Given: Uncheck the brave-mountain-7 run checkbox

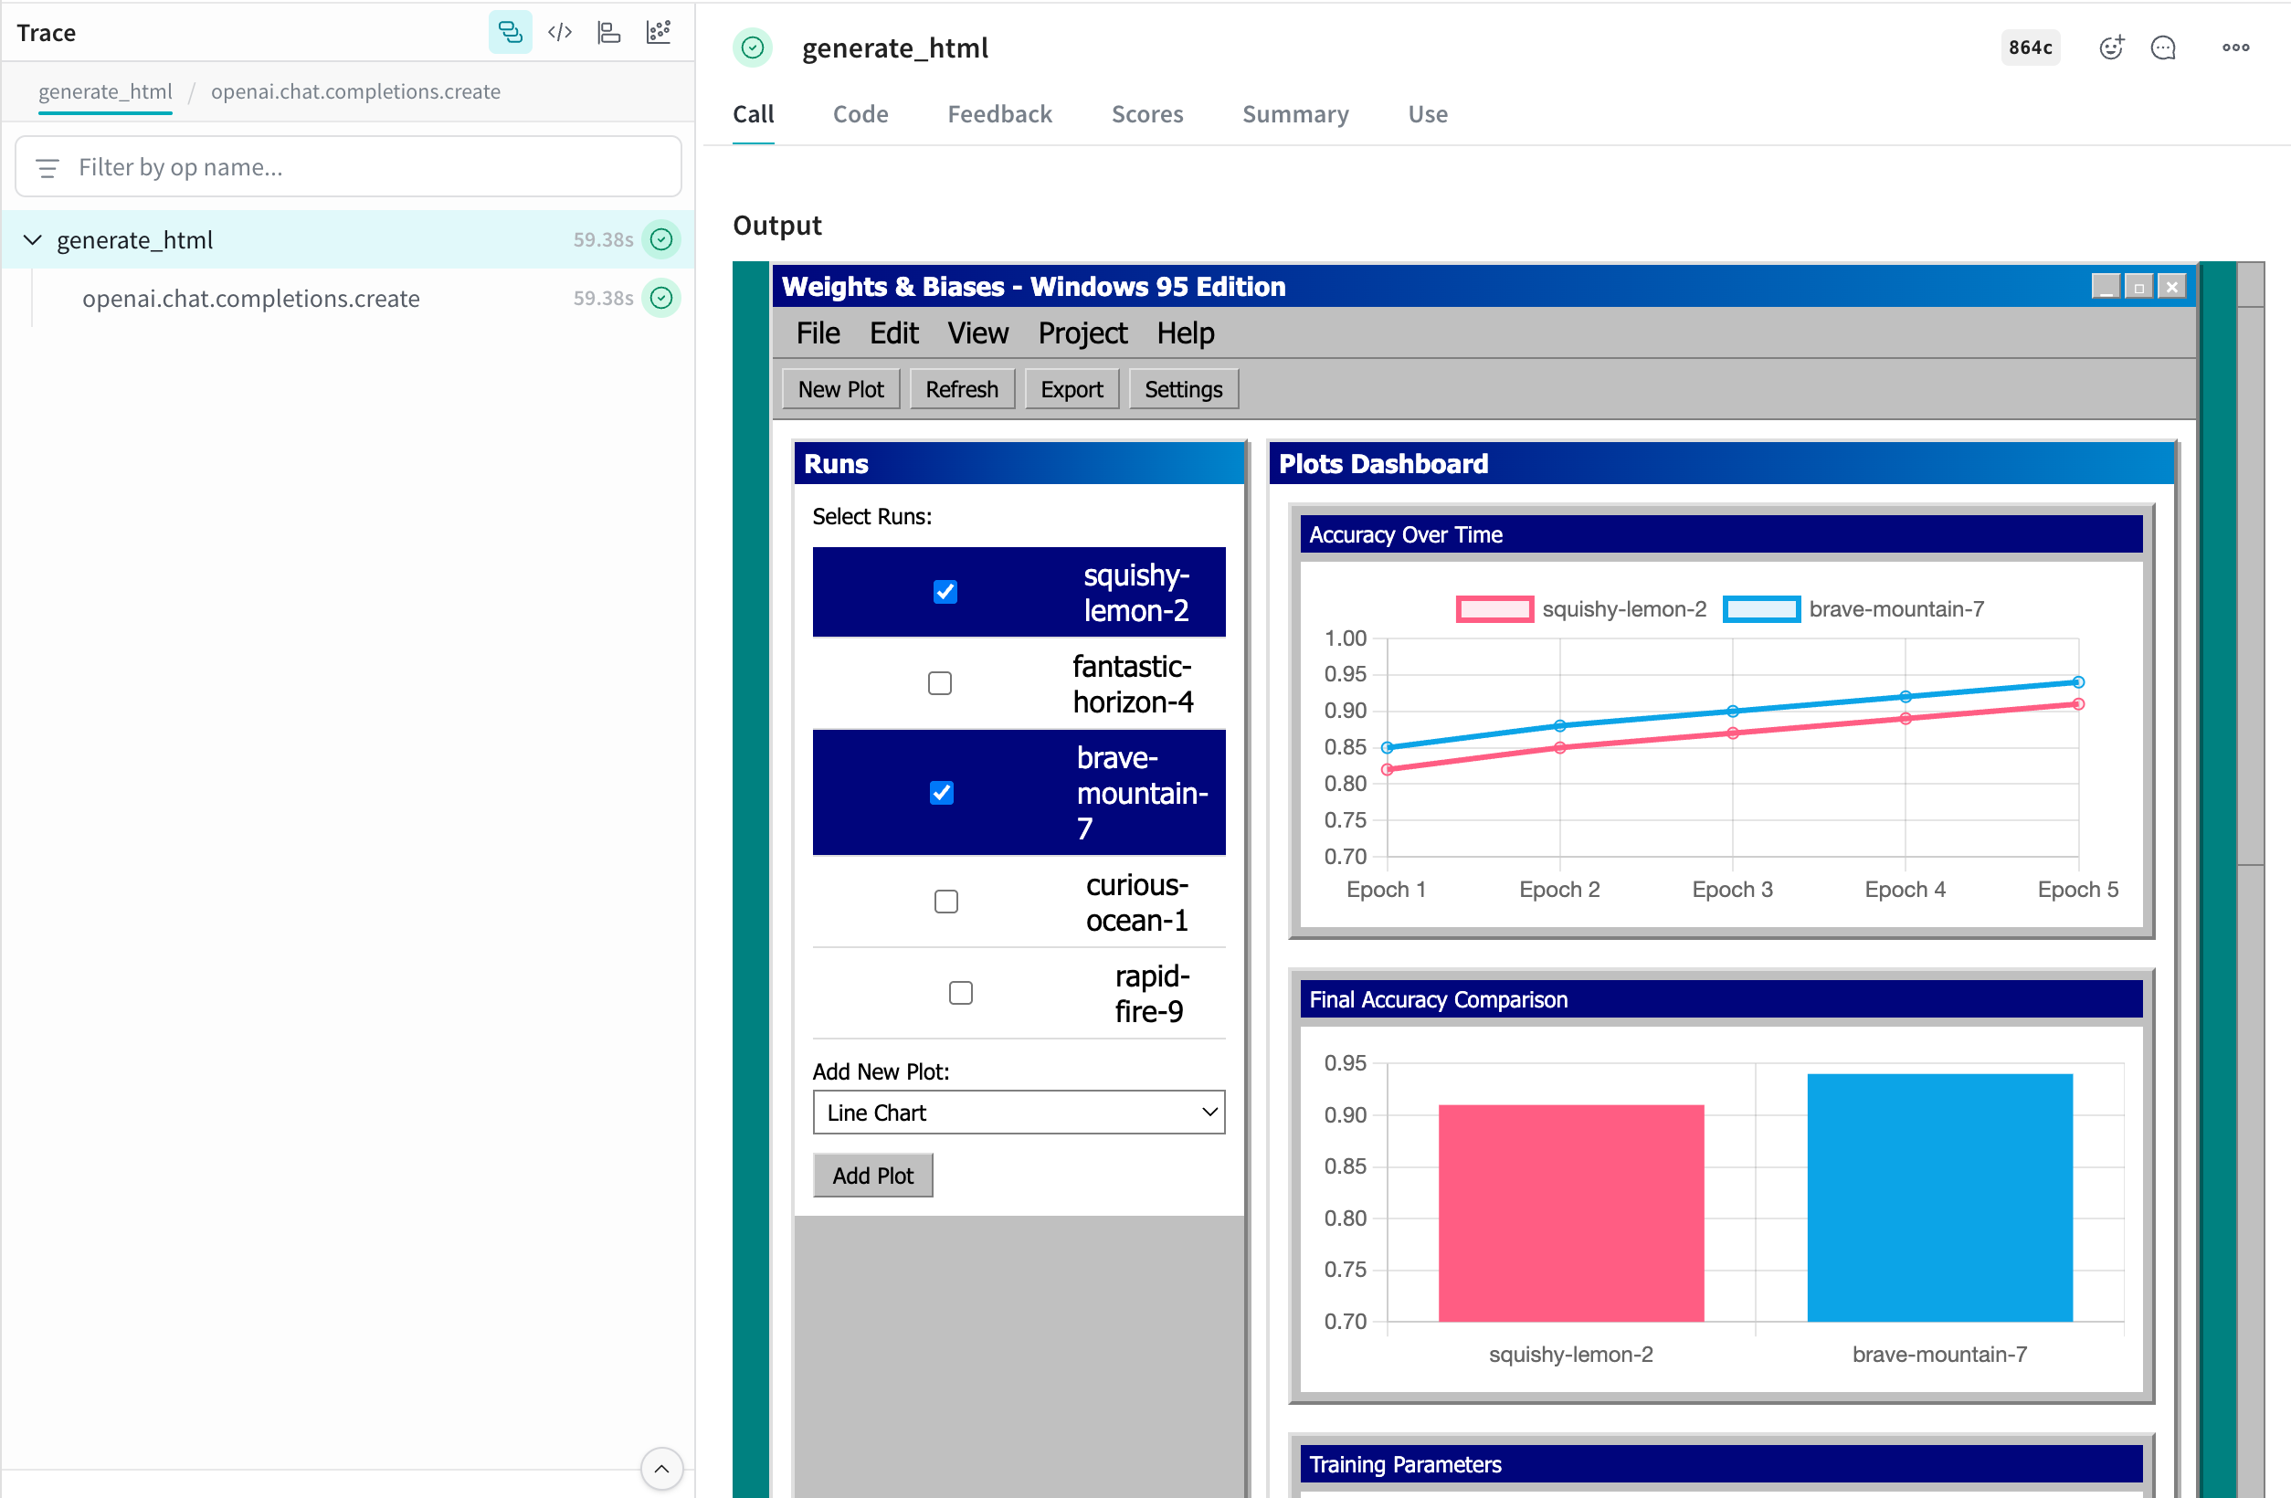Looking at the screenshot, I should pyautogui.click(x=942, y=792).
